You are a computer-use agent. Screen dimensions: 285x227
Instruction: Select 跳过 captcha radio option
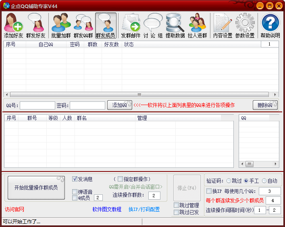click(229, 181)
